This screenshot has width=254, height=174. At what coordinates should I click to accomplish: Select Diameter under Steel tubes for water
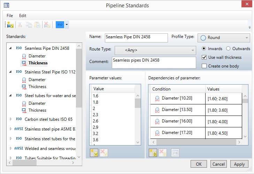click(37, 103)
